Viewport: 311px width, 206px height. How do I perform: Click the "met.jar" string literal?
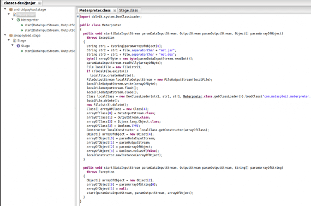168,50
